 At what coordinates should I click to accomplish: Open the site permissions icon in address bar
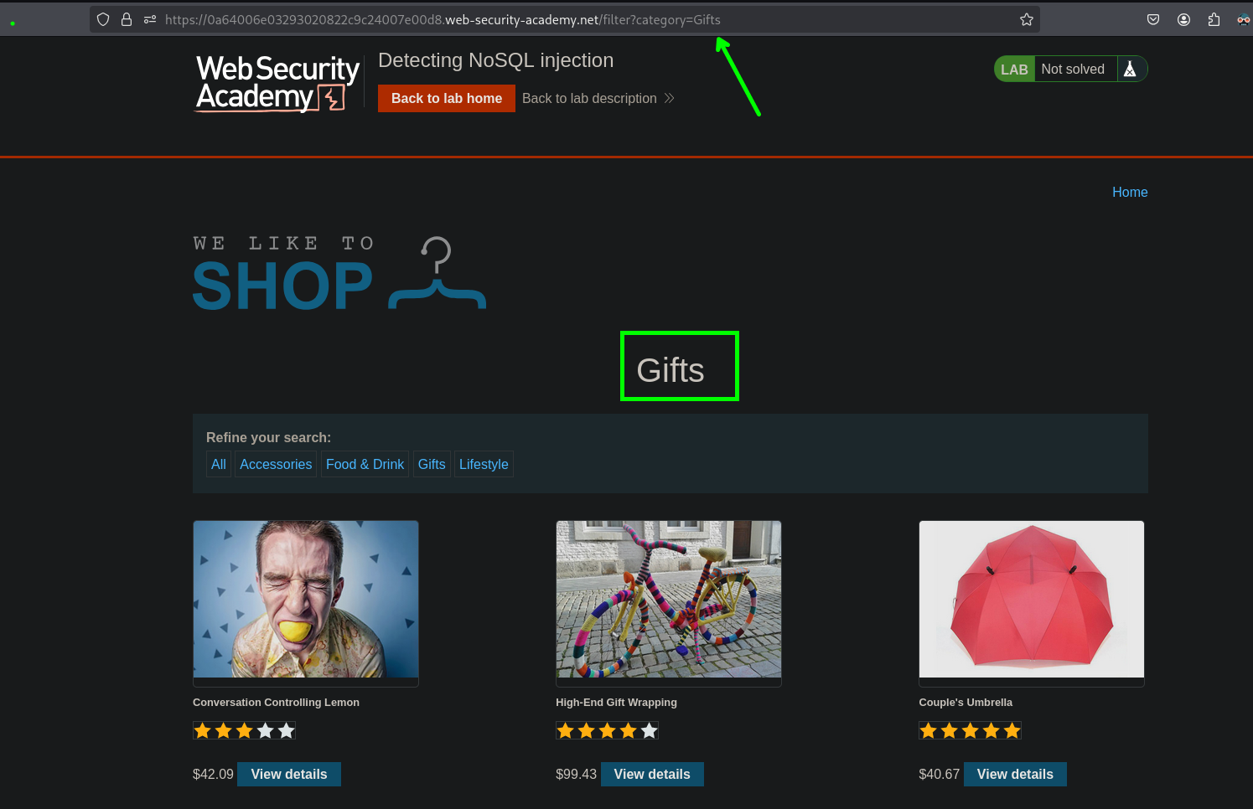pyautogui.click(x=150, y=19)
